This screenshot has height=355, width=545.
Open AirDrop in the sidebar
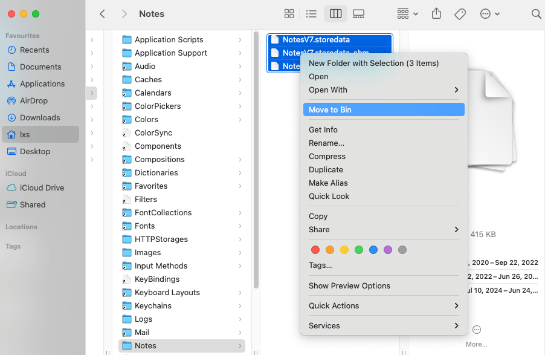pos(33,101)
